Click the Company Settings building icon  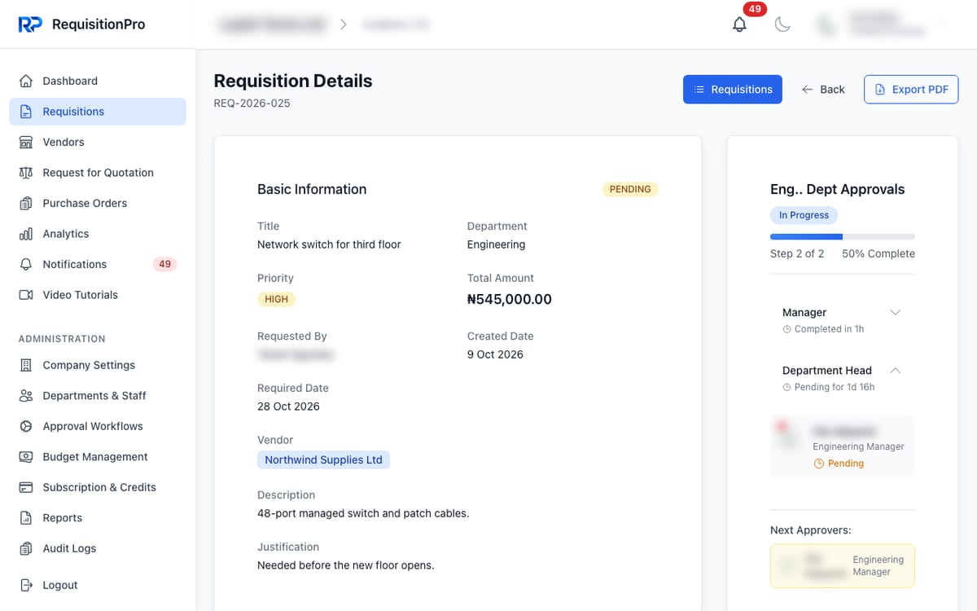[x=26, y=365]
